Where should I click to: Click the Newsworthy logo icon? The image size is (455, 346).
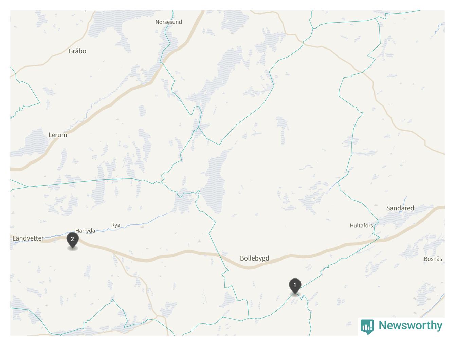(367, 326)
